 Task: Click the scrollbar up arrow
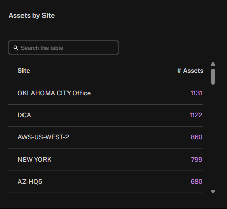point(213,64)
